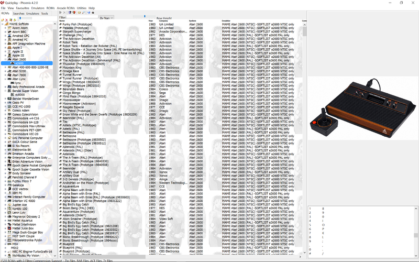Click the grey X icon beside Play
Image resolution: width=419 pixels, height=262 pixels.
(64, 13)
